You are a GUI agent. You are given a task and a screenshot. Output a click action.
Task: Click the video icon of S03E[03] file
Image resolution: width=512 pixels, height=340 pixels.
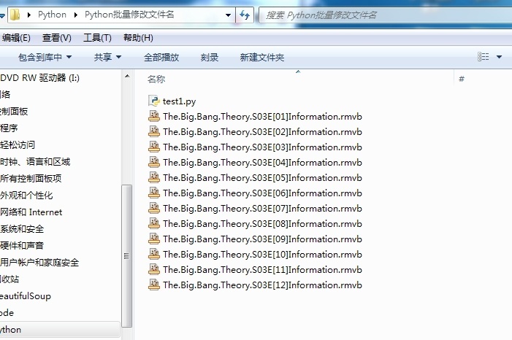154,147
